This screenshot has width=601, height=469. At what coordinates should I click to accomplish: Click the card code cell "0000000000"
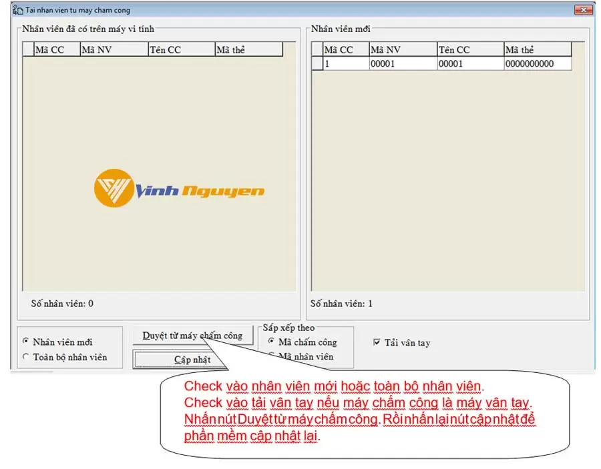click(x=538, y=63)
